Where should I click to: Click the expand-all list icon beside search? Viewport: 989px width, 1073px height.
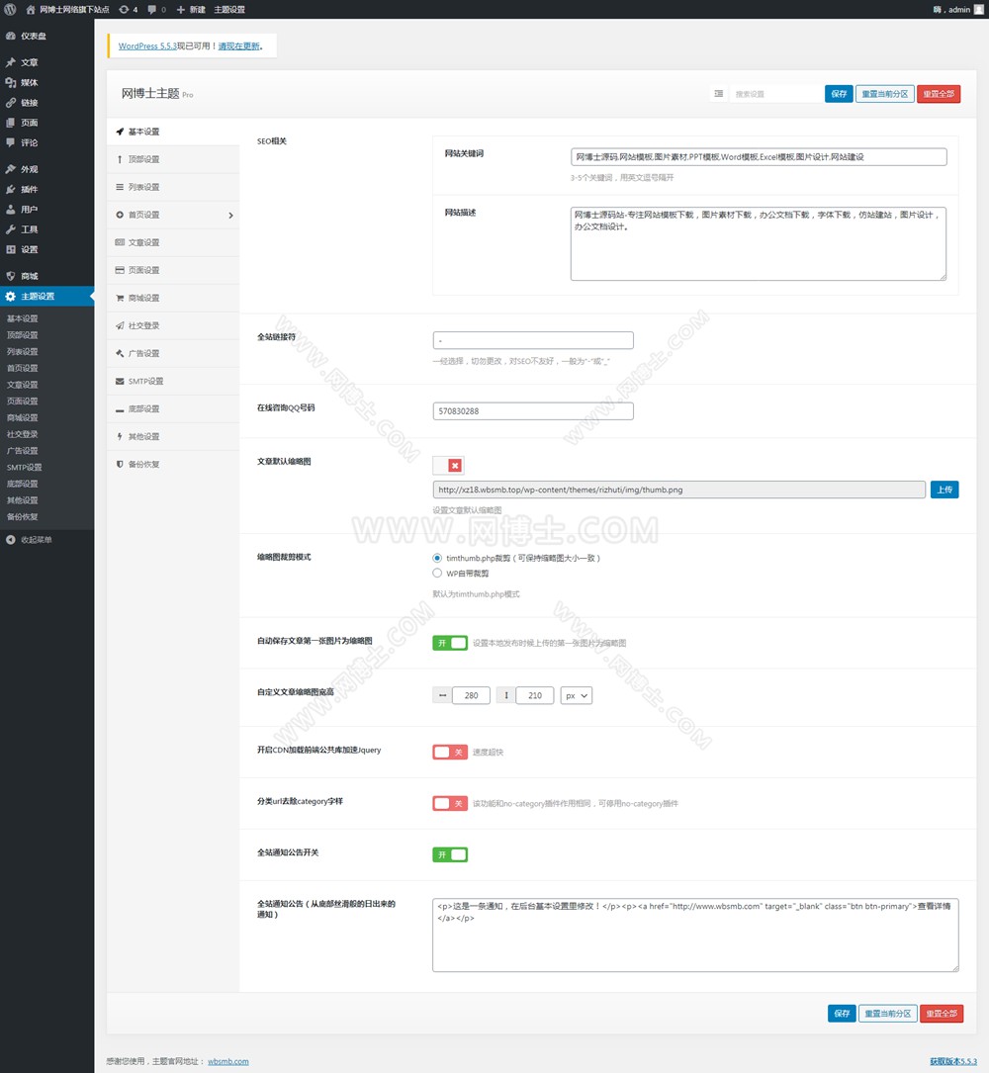click(719, 94)
